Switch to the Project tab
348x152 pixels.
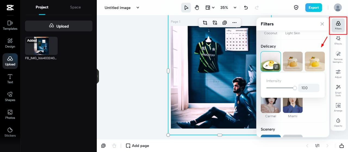pos(42,7)
